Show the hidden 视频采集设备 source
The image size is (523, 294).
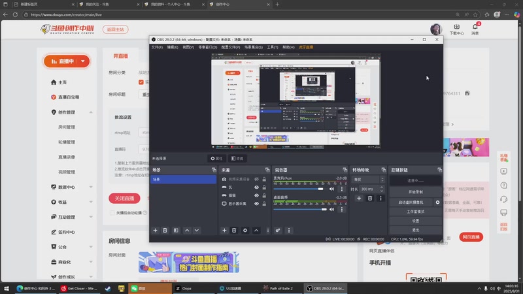(256, 179)
